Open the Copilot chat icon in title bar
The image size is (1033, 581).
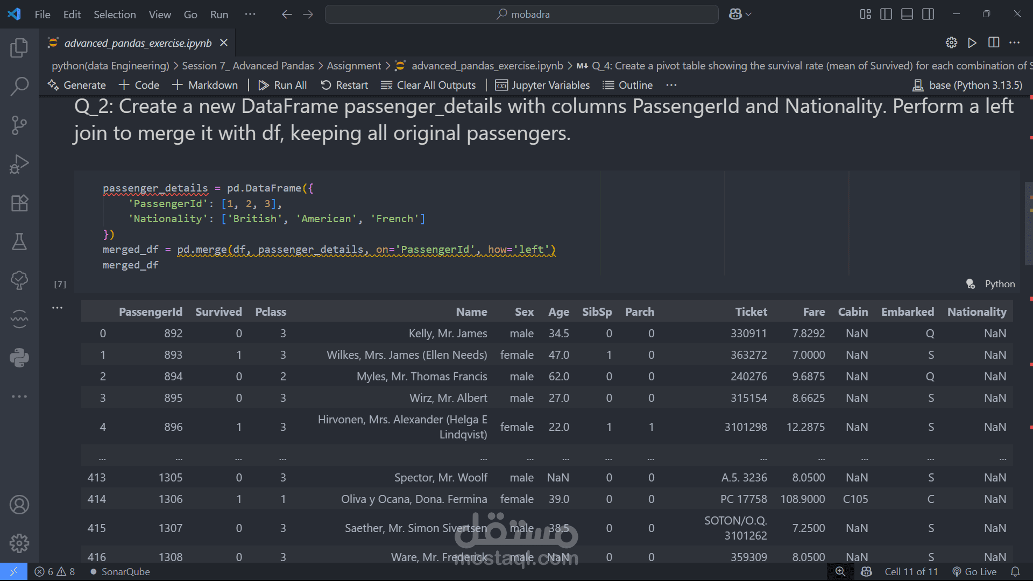point(735,15)
